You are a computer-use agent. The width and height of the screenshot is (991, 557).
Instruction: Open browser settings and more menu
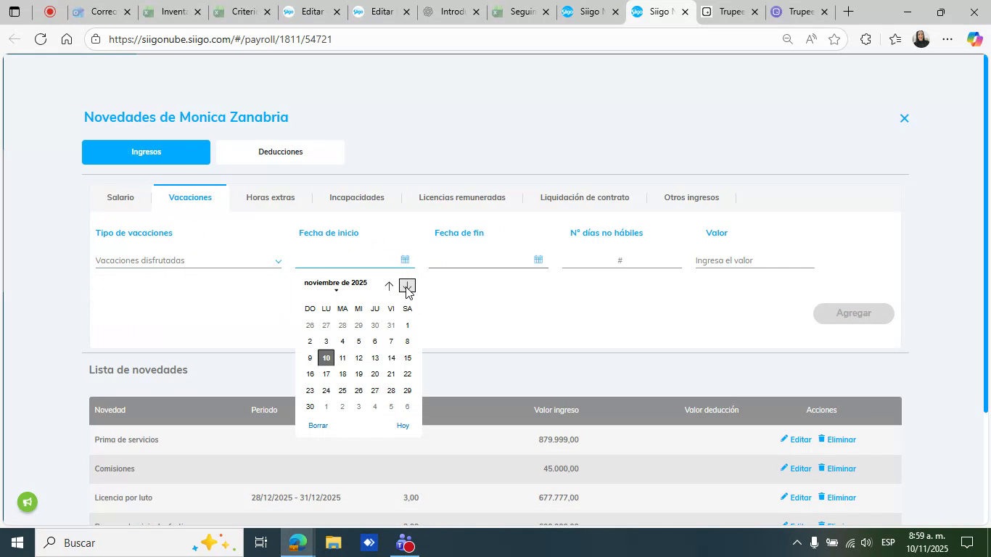pos(947,39)
